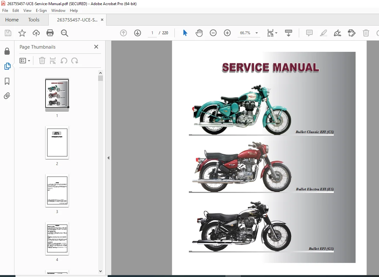
Task: Click the upload to cloud icon
Action: 36,33
